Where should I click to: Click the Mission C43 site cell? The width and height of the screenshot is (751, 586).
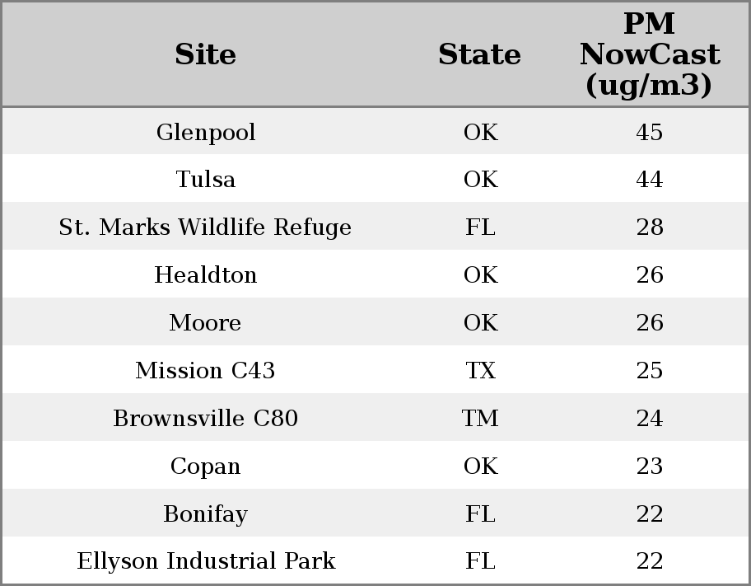click(x=205, y=371)
